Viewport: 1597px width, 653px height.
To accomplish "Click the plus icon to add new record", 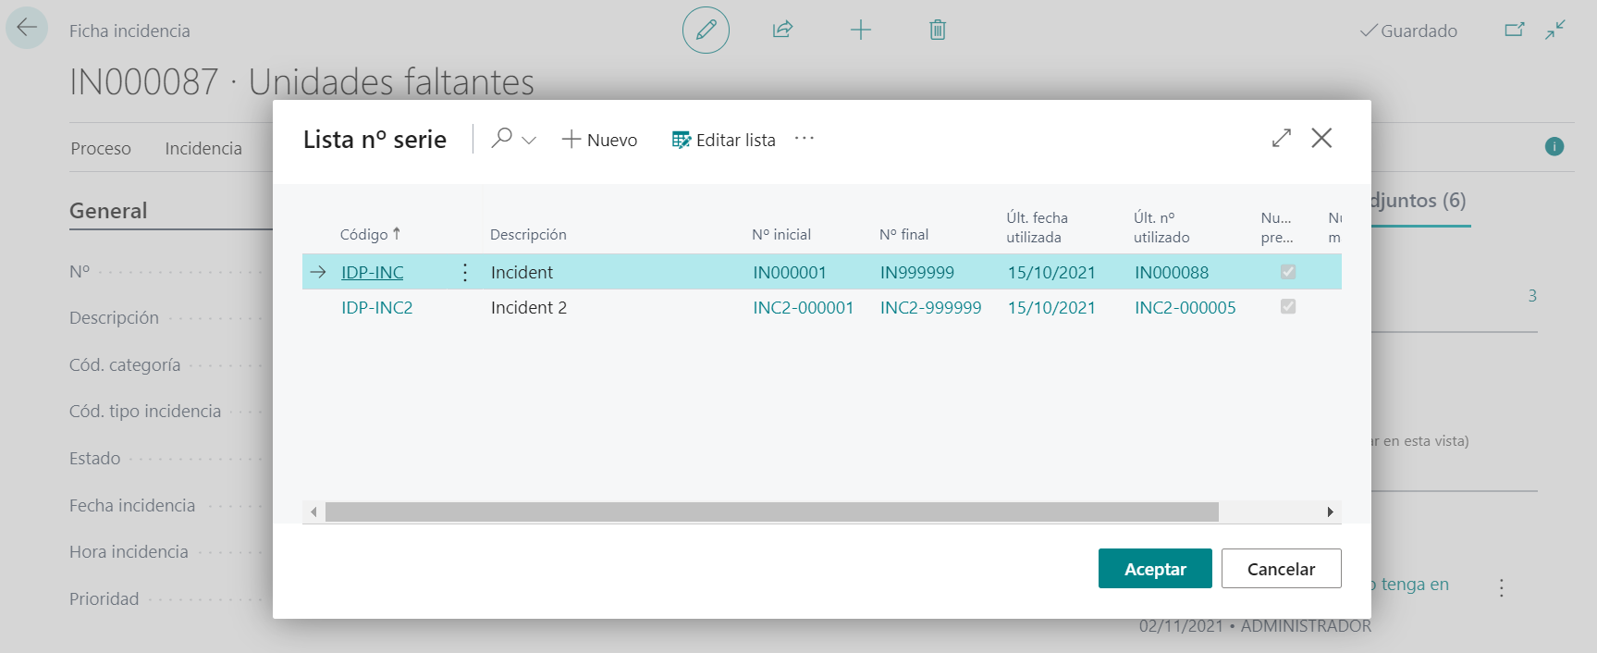I will 860,31.
